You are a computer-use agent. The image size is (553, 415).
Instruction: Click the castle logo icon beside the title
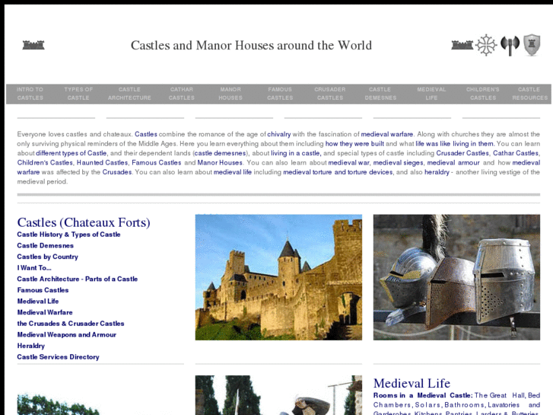(x=33, y=45)
